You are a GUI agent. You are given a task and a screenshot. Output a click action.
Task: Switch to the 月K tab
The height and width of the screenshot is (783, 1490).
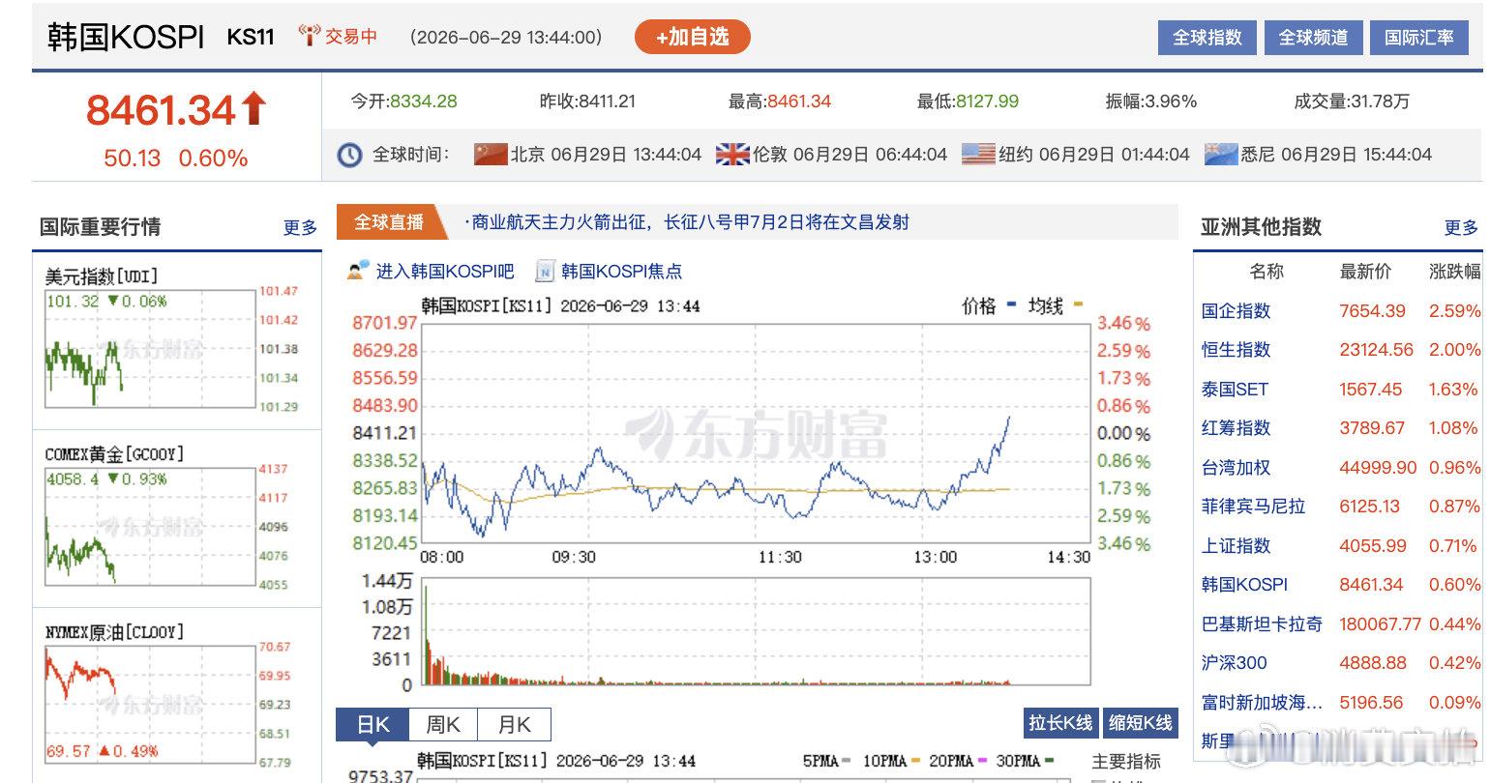(515, 724)
